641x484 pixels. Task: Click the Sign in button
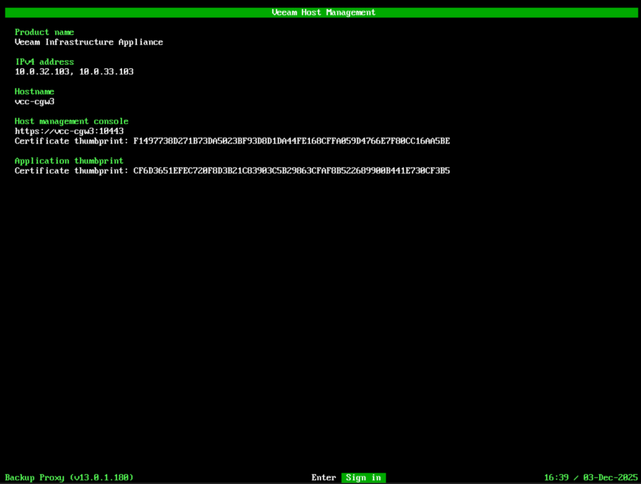[364, 478]
